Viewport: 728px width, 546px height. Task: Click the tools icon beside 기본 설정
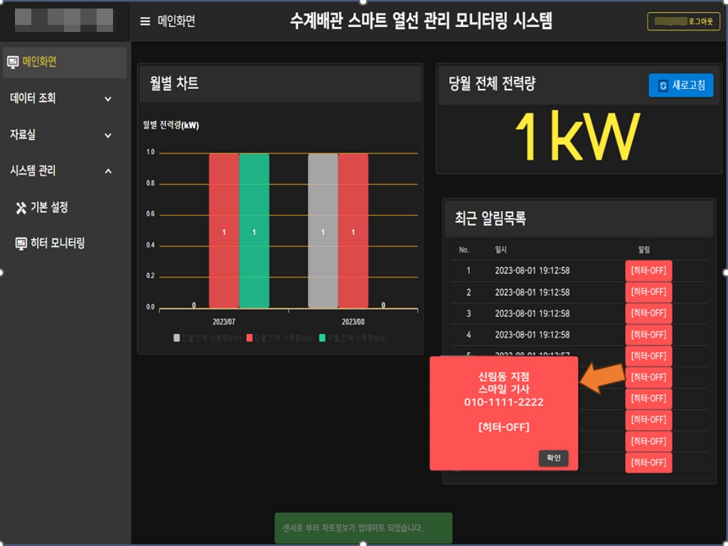(x=21, y=208)
